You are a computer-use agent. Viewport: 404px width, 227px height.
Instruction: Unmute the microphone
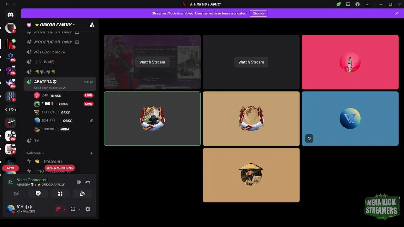[58, 209]
